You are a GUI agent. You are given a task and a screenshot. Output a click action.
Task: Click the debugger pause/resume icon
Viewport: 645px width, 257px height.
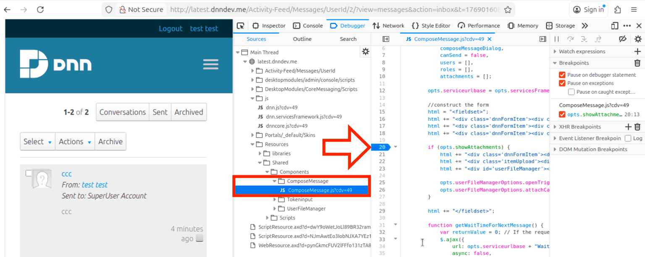pos(556,39)
